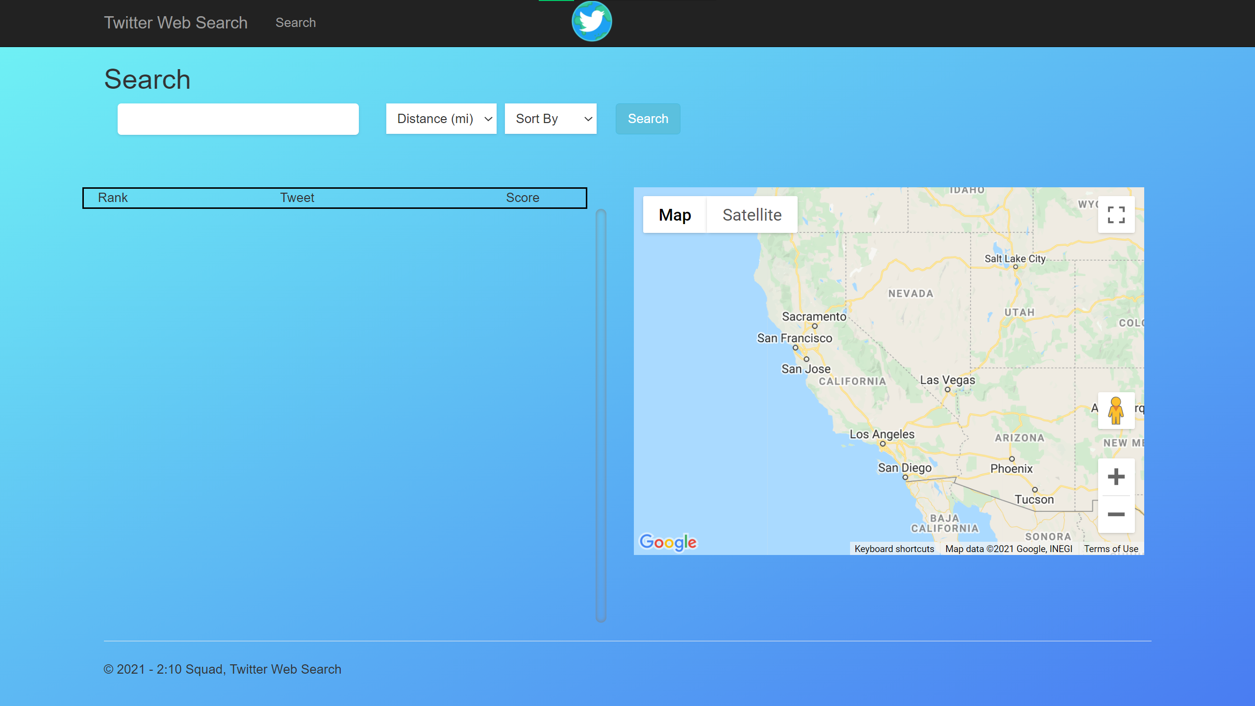
Task: Go to Twitter Web Search home
Action: (x=176, y=23)
